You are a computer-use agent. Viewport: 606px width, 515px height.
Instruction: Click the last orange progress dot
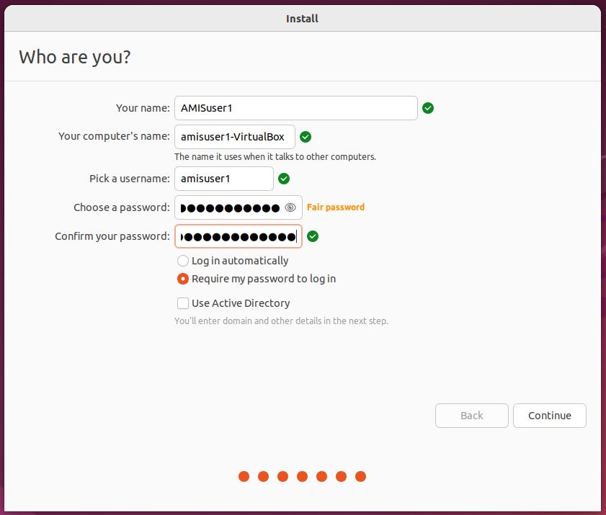click(361, 476)
